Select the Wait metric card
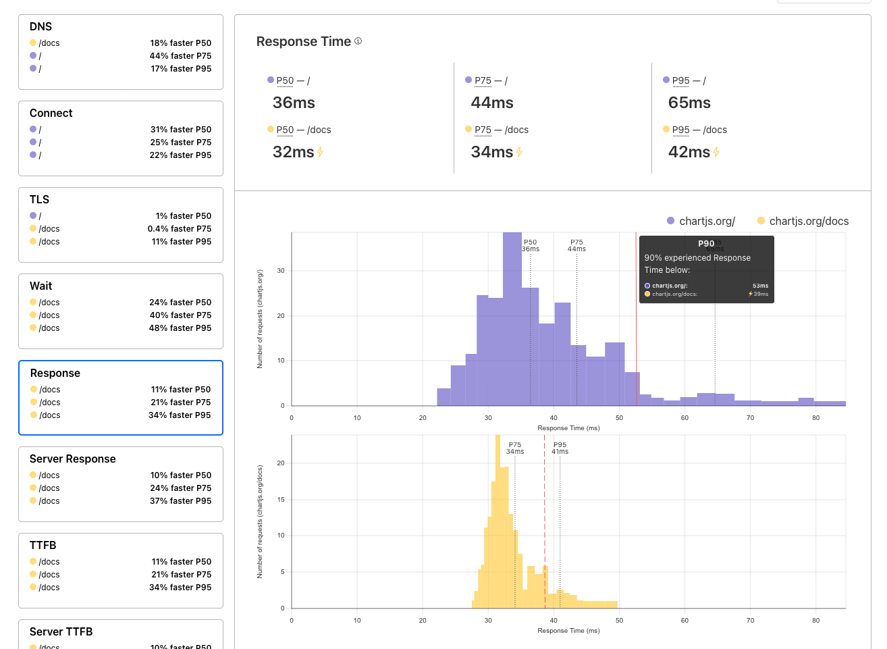Viewport: 887px width, 649px height. coord(121,311)
